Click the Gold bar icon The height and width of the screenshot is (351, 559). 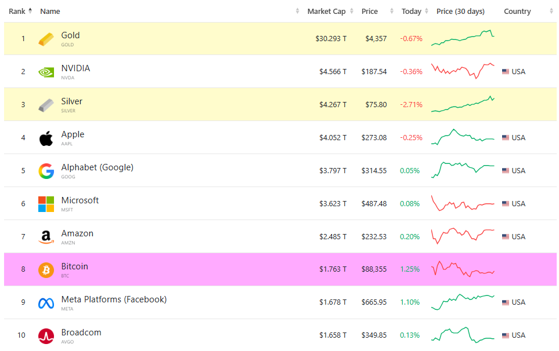(46, 39)
